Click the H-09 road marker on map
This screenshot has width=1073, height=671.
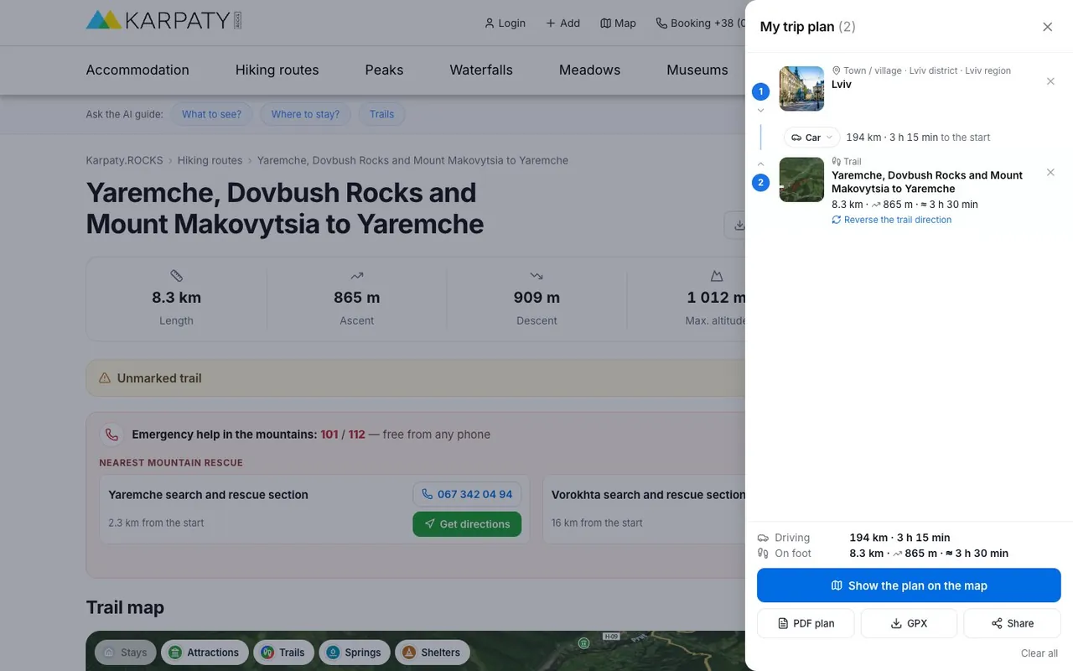(611, 637)
